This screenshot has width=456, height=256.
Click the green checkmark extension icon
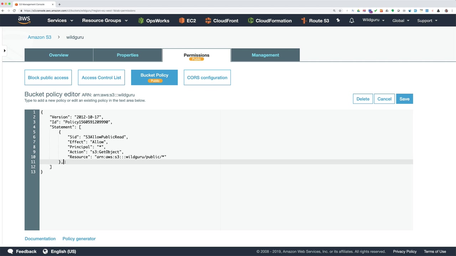(375, 11)
